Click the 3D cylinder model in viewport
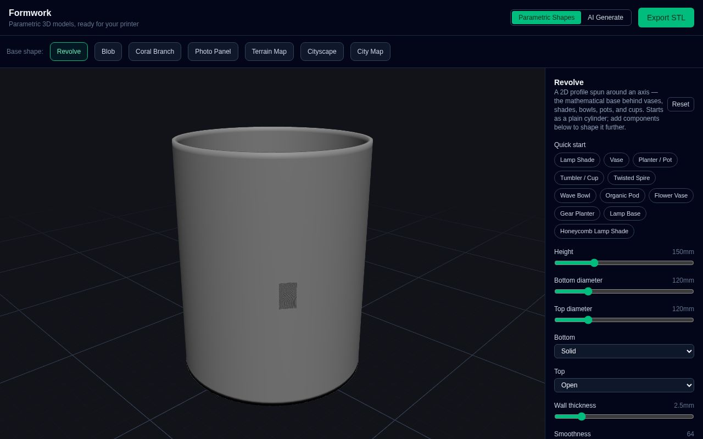The height and width of the screenshot is (439, 703). click(x=272, y=266)
